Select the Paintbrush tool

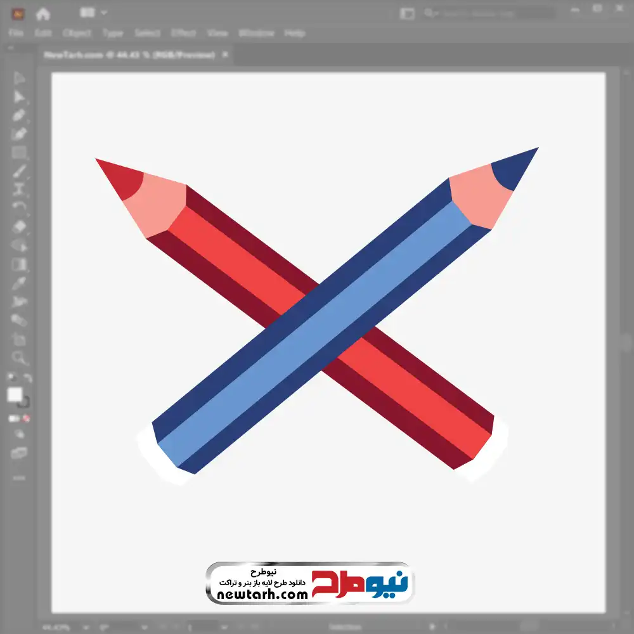(x=19, y=171)
